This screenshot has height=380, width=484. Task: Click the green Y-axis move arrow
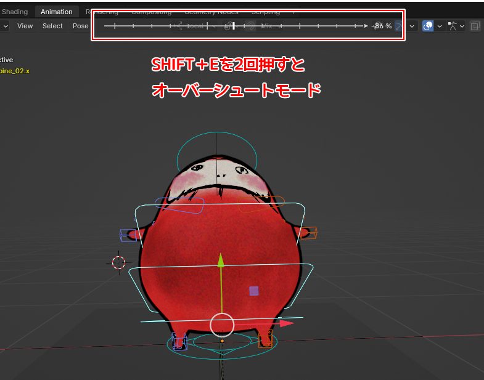click(221, 261)
